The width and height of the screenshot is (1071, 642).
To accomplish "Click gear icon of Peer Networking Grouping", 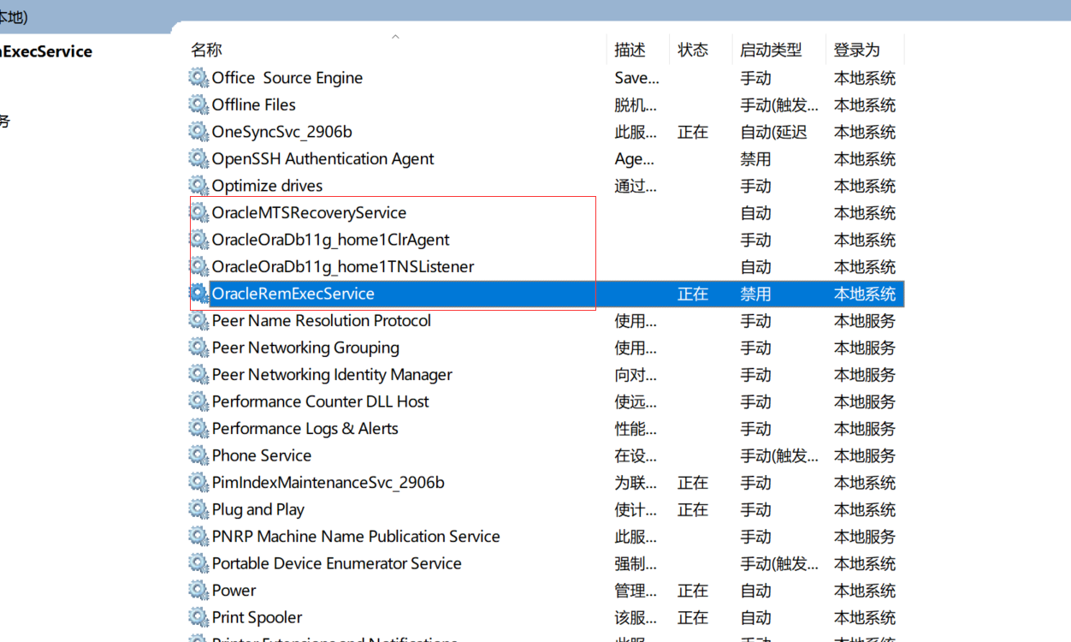I will pyautogui.click(x=198, y=348).
